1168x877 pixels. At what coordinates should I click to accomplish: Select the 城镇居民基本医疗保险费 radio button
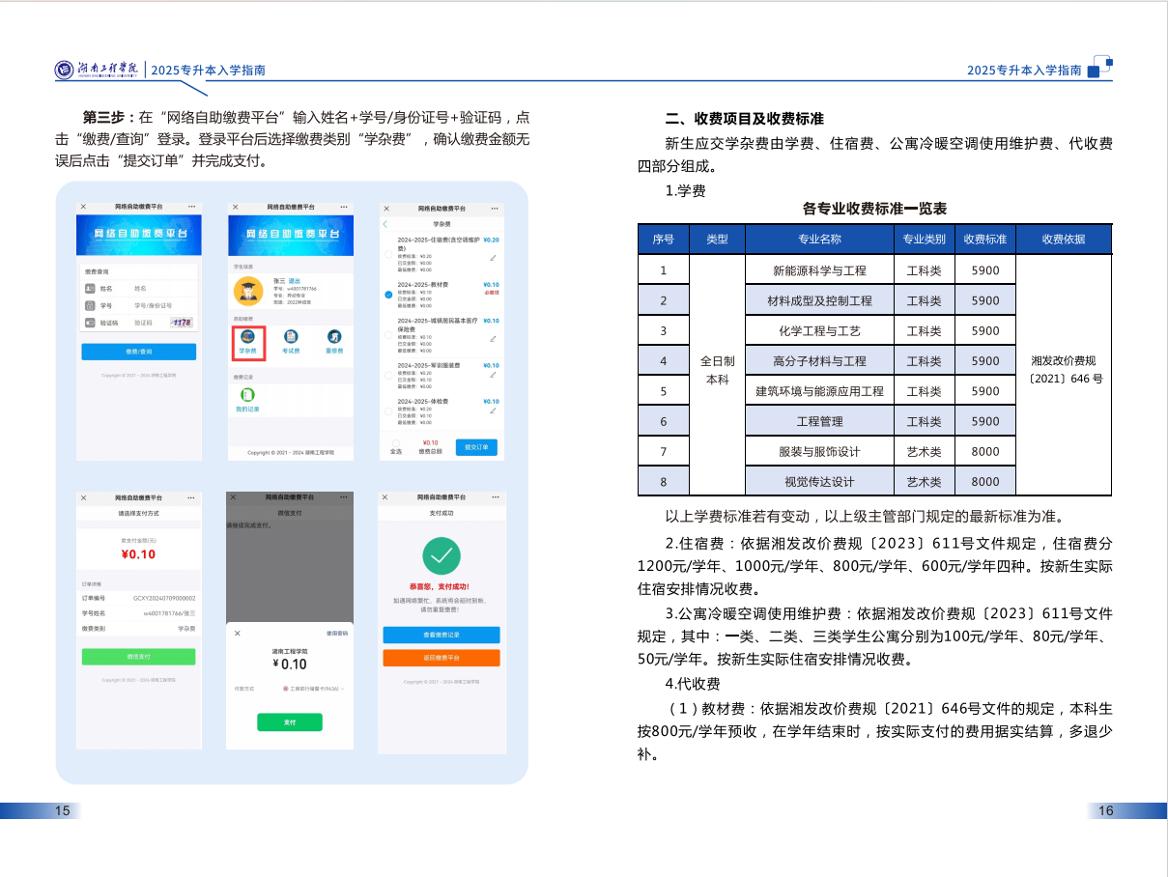pyautogui.click(x=388, y=335)
